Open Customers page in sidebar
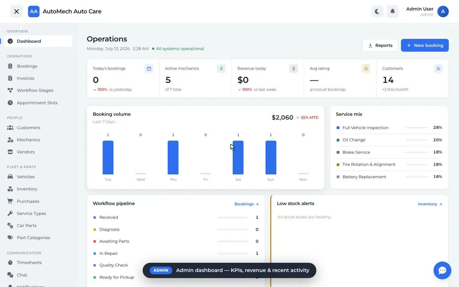Viewport: 459px width, 287px height. 38,127
